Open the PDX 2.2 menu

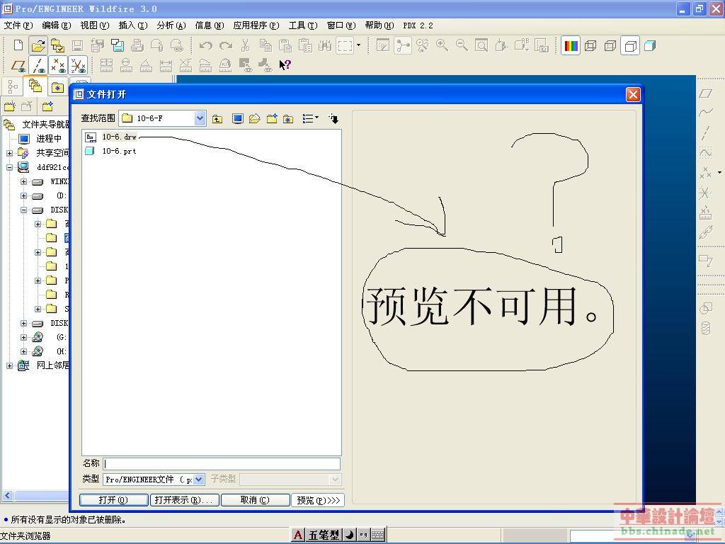(x=418, y=25)
